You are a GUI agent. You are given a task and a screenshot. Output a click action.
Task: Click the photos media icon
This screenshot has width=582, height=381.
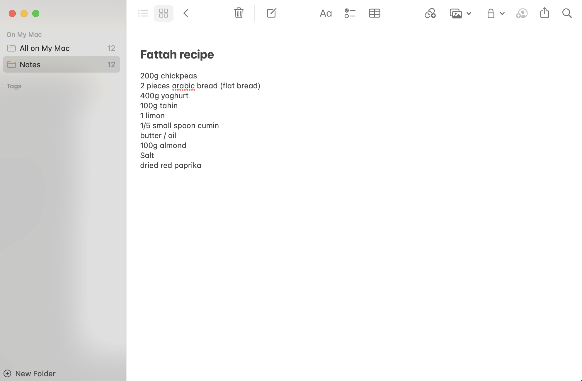(x=456, y=13)
